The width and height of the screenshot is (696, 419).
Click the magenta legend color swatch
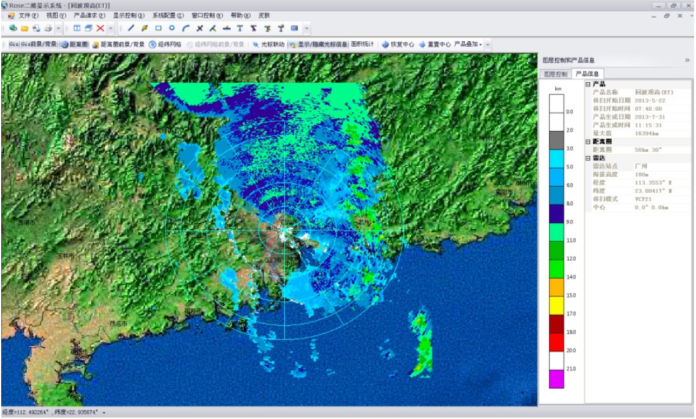coord(558,379)
